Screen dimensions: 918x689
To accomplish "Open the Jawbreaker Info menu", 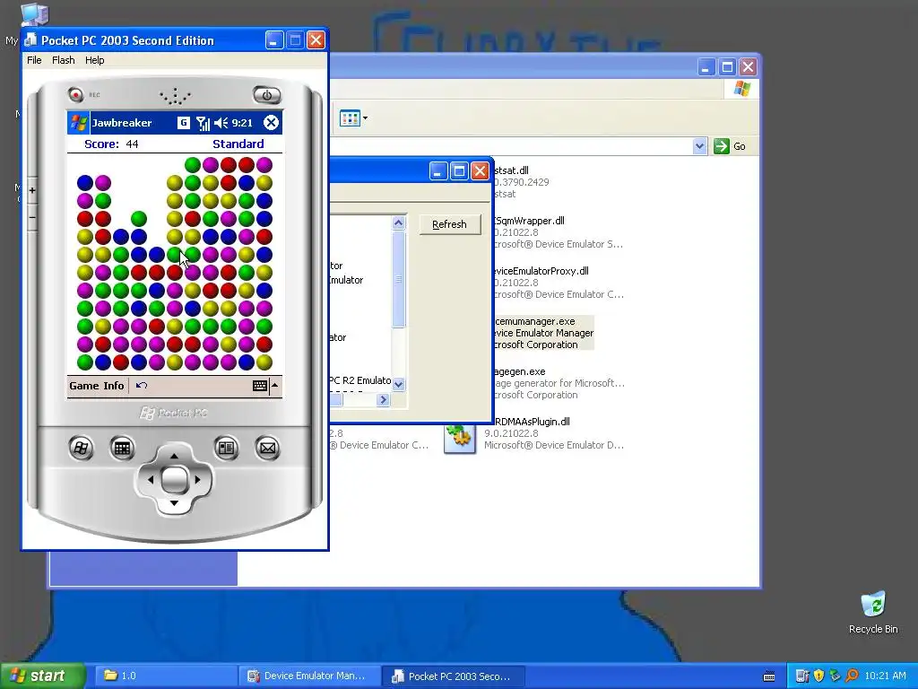I will pos(114,386).
